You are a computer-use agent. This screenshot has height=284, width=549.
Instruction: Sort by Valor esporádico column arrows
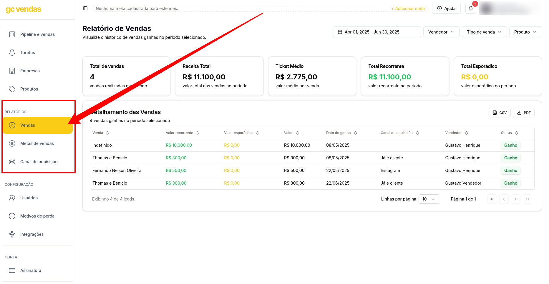point(257,133)
